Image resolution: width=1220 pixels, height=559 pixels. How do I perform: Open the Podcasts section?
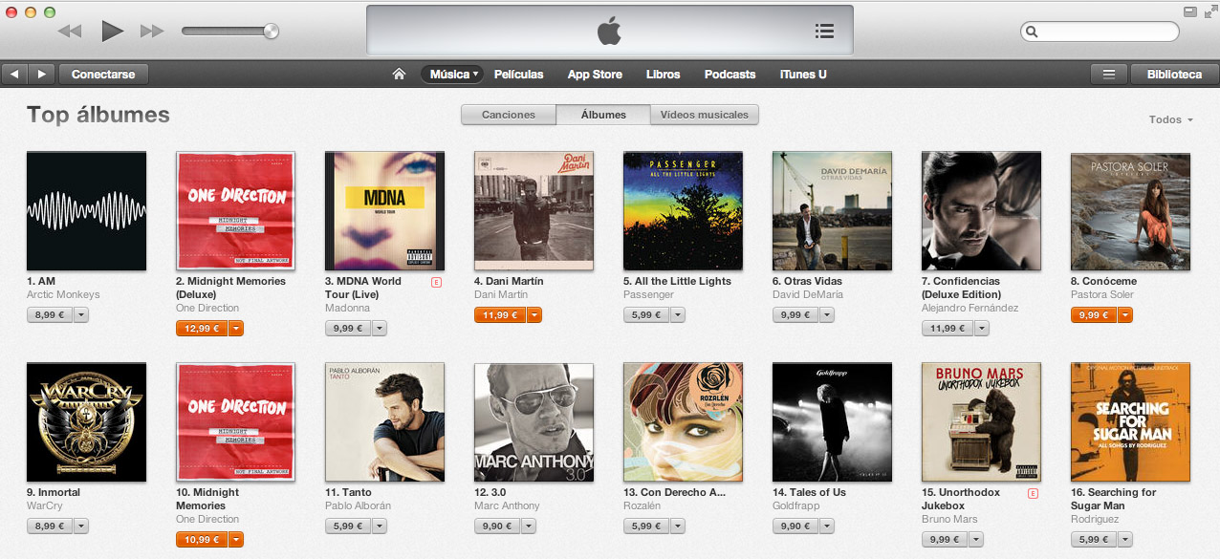click(x=730, y=74)
